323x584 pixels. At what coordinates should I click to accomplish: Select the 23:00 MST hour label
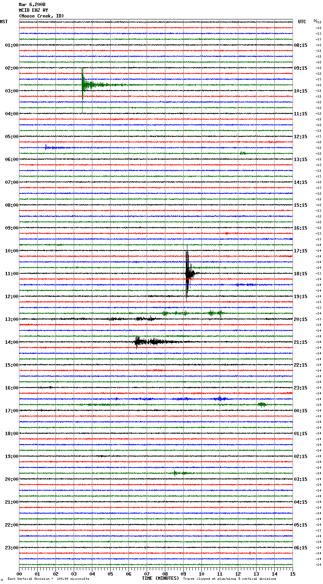(x=12, y=548)
